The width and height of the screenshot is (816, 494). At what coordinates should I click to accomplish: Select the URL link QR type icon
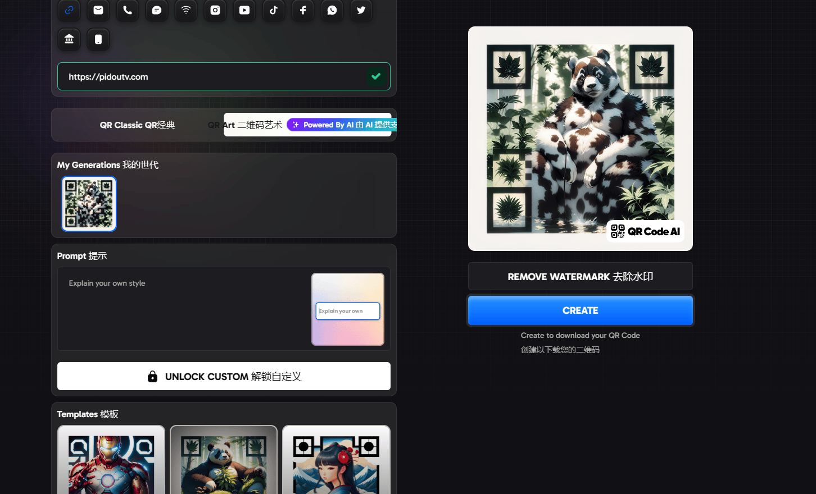click(69, 10)
